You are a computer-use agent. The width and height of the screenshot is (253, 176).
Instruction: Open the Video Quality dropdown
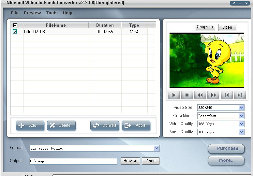[x=241, y=124]
